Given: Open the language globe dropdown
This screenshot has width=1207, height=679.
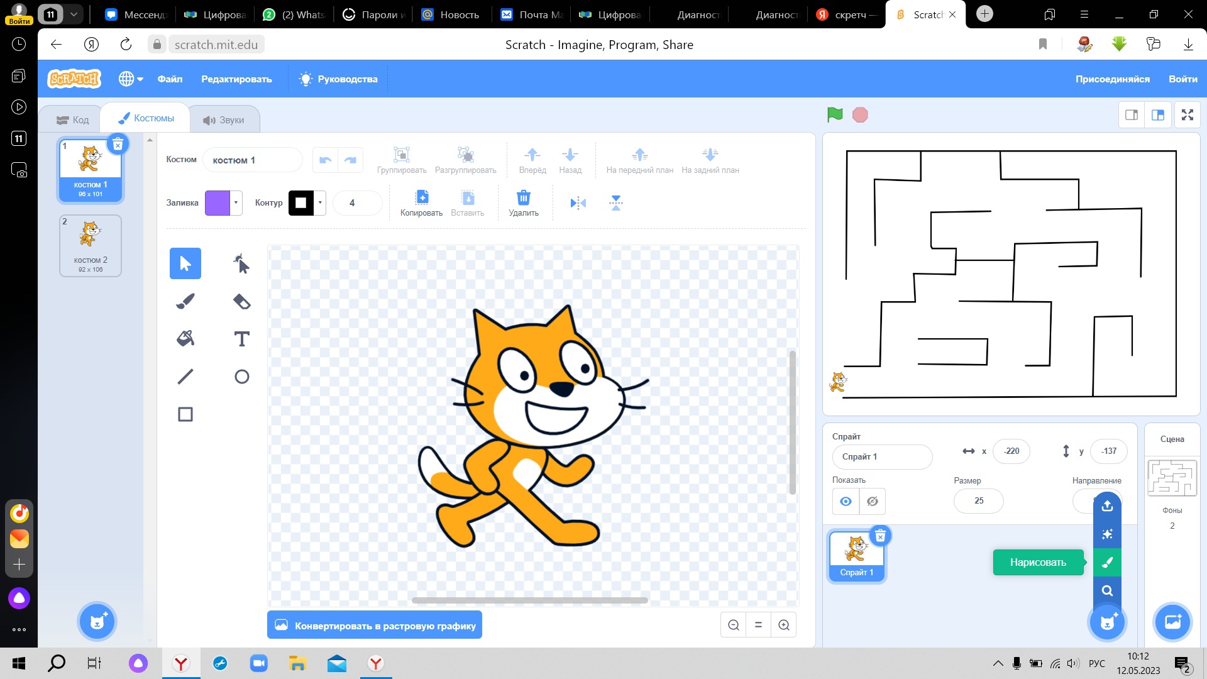Looking at the screenshot, I should coord(131,79).
